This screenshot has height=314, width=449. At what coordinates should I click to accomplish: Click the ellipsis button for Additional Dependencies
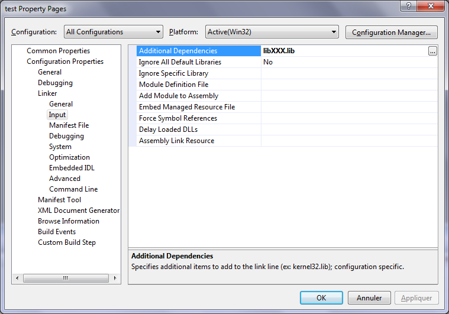432,51
